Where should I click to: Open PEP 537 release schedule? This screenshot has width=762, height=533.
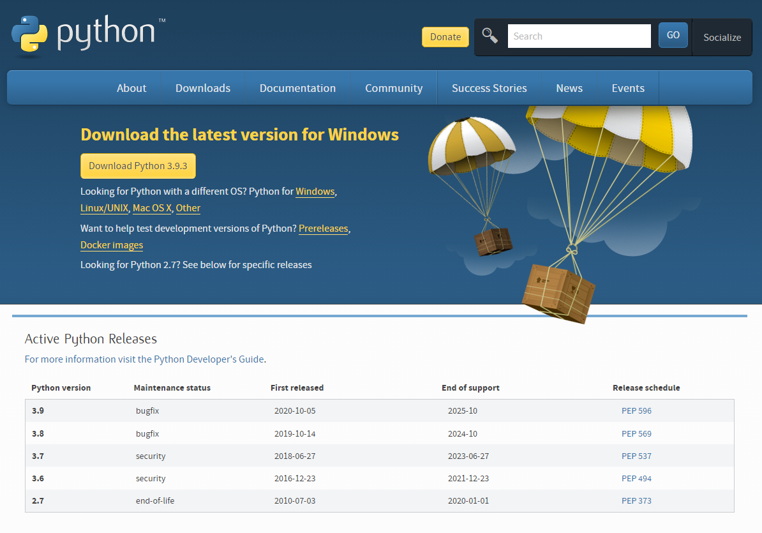coord(636,456)
